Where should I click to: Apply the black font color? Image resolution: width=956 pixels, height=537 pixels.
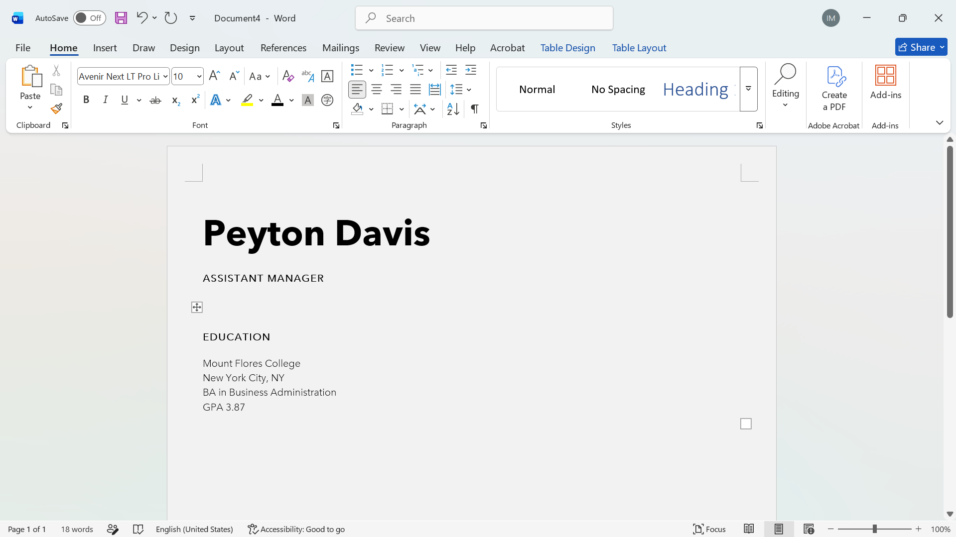pyautogui.click(x=277, y=100)
